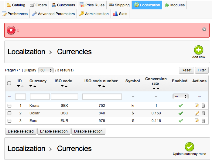The image size is (212, 161).
Task: Edit the Dollar currency
Action: [x=197, y=113]
